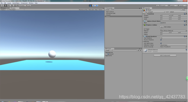188x102 pixels.
Task: Select the Rect transform tool
Action: 15,6
